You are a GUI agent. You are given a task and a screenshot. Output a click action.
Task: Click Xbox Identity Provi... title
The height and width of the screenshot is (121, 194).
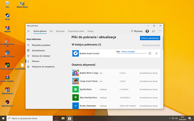(x=89, y=97)
